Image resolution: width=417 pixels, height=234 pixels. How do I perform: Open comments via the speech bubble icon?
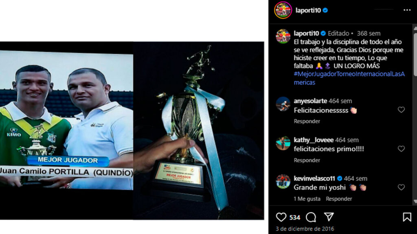[311, 217]
